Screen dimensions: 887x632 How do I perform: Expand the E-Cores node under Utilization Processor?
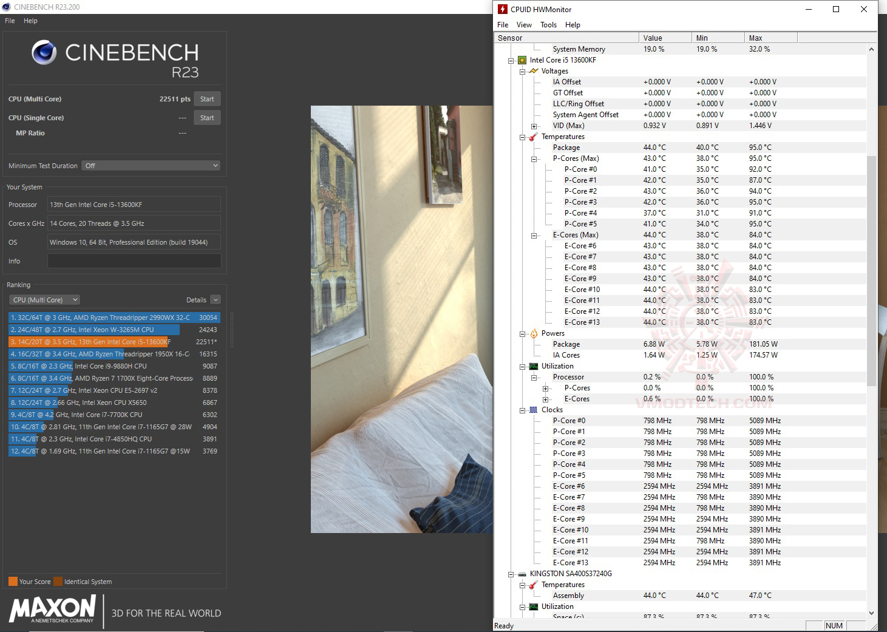[545, 399]
